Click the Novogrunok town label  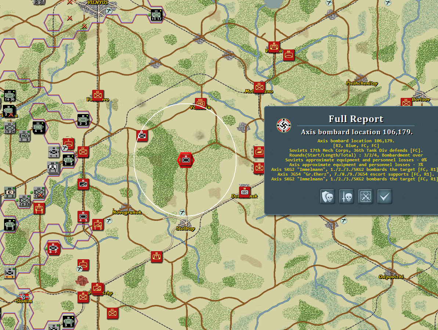127,212
